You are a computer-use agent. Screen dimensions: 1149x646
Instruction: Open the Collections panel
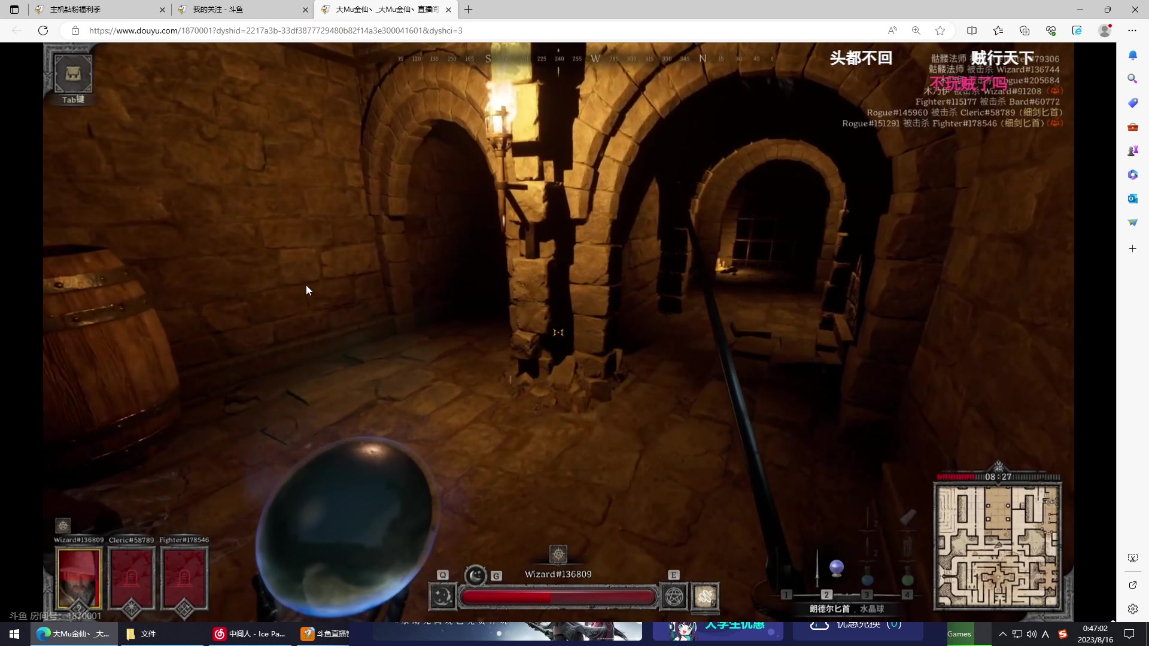(1025, 31)
